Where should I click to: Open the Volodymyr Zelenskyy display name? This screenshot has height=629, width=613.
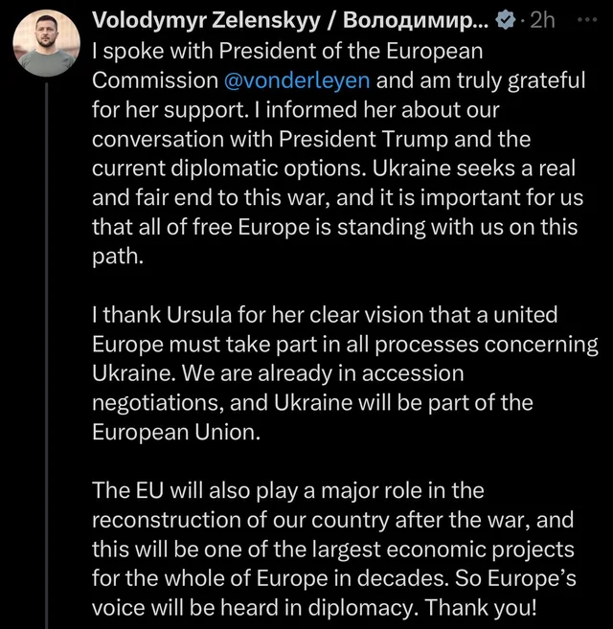coord(206,21)
